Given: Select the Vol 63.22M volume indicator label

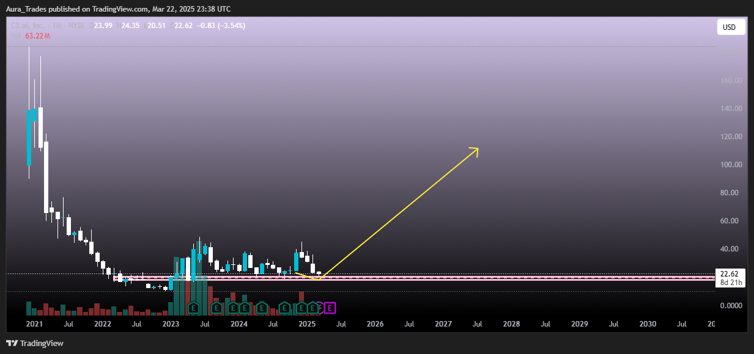Looking at the screenshot, I should click(30, 36).
